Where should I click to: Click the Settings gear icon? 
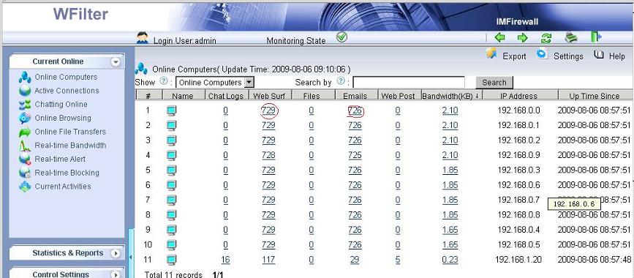[x=542, y=53]
